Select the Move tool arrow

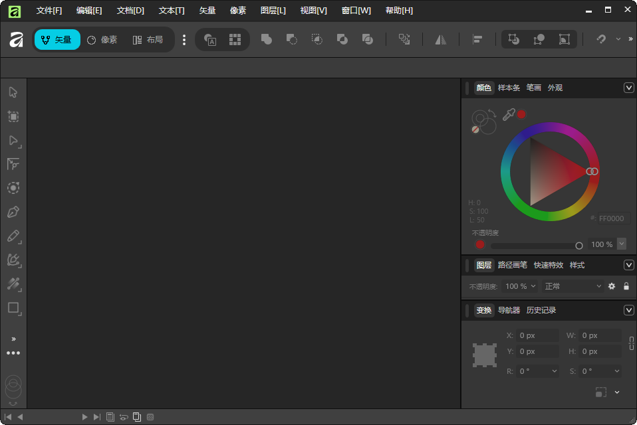(13, 92)
